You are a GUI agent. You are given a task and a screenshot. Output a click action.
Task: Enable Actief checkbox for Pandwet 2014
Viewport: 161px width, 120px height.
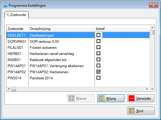click(x=98, y=78)
